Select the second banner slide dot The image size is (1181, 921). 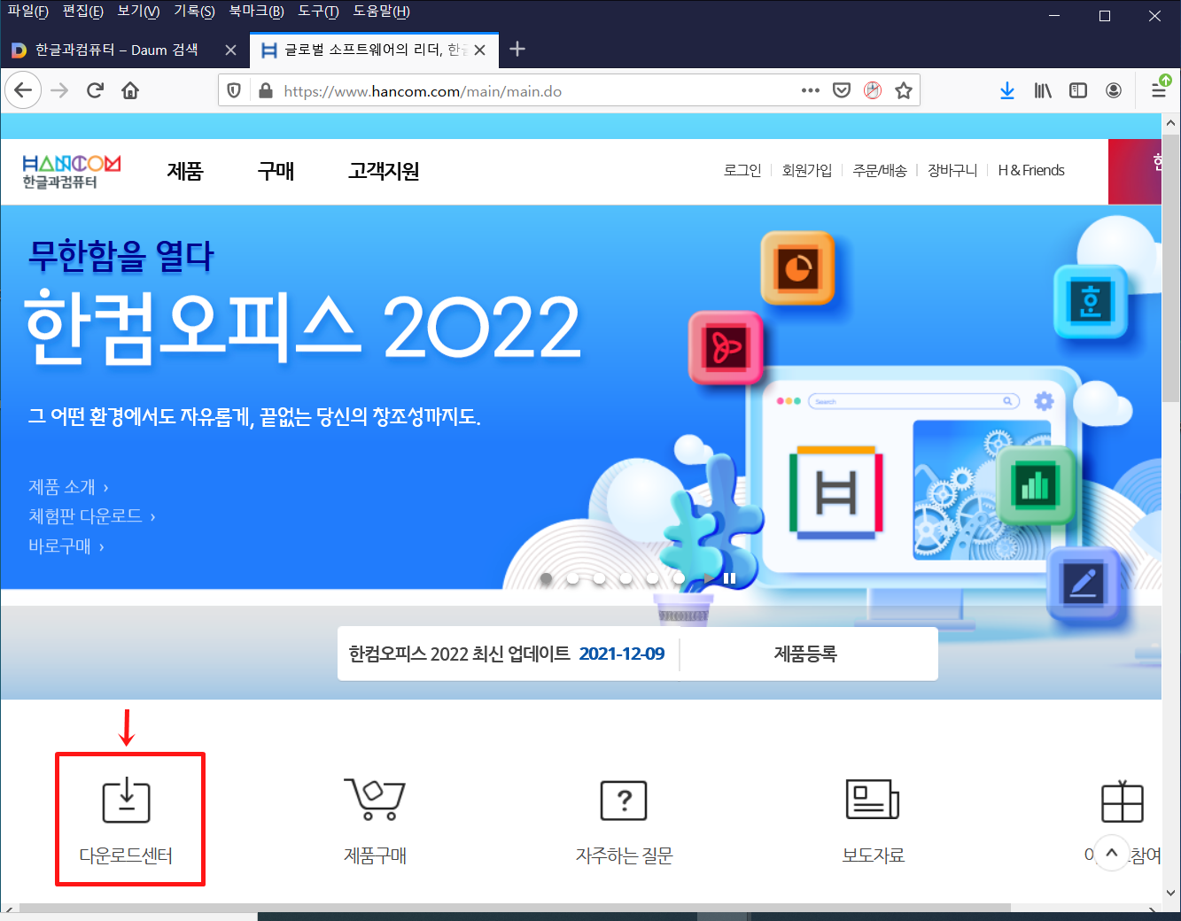click(573, 578)
